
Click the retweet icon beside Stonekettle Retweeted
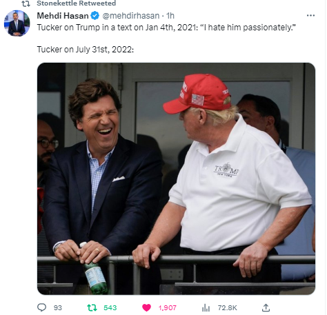click(x=26, y=3)
